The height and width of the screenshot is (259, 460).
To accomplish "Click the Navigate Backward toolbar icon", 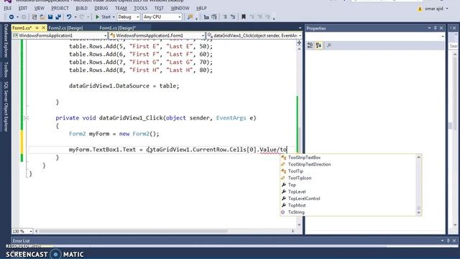I will 11,17.
